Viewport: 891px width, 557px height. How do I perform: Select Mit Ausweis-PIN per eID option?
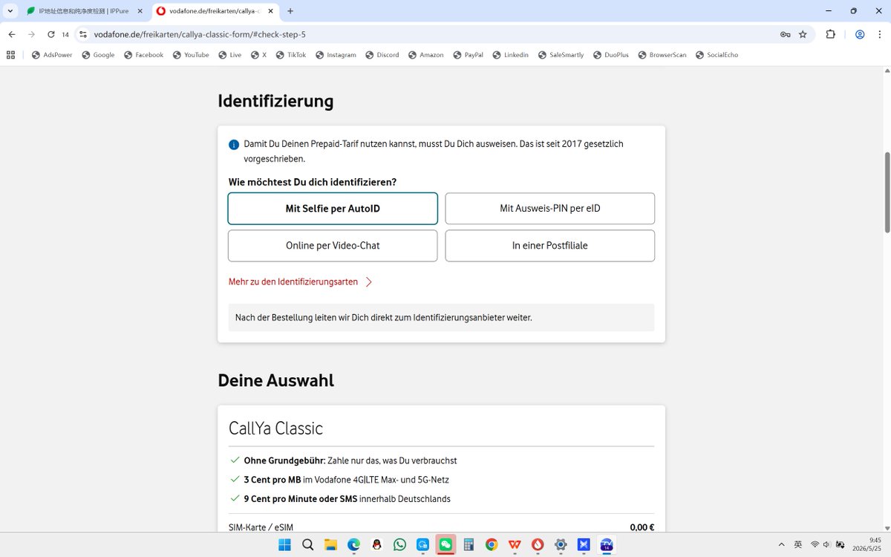550,209
